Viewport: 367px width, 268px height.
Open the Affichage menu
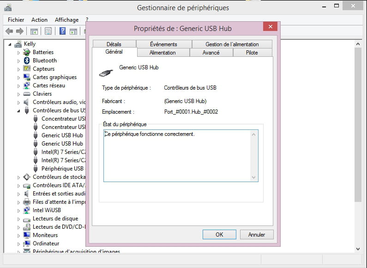(66, 20)
